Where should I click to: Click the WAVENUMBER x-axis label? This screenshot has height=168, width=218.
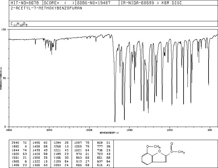(x=109, y=133)
